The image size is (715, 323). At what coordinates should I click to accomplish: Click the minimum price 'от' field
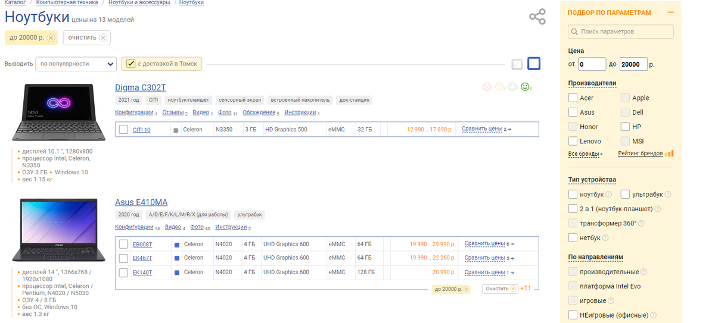tap(592, 64)
